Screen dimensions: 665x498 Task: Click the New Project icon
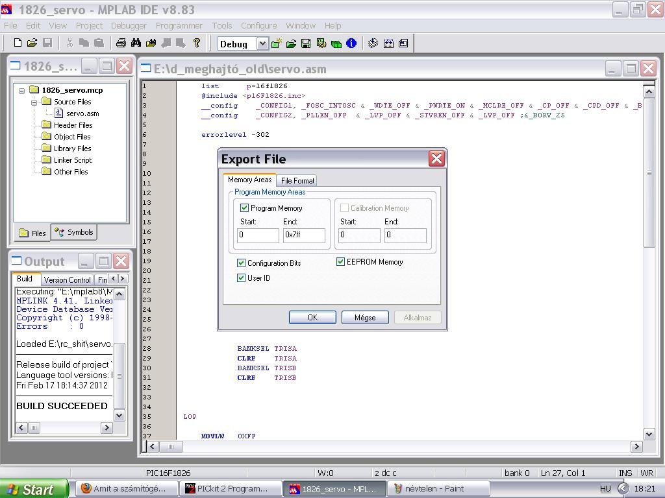(x=276, y=43)
